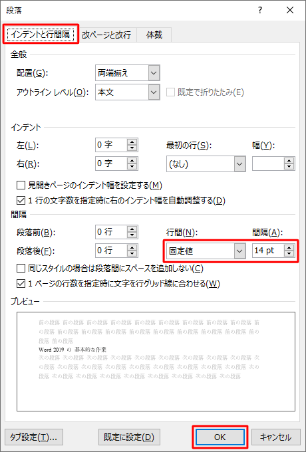Click the 段落前 spacing field

coord(111,232)
